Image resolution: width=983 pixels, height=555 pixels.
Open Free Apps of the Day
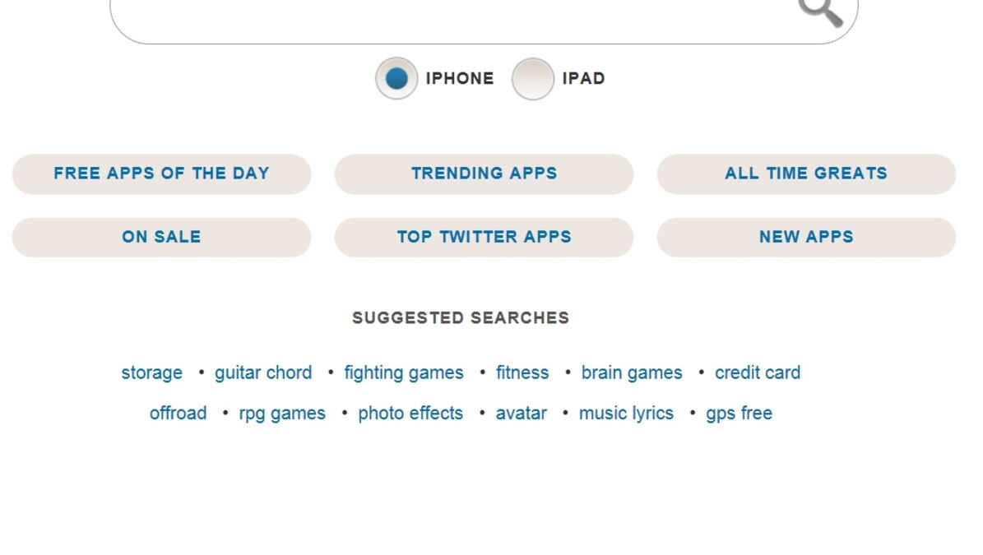[160, 173]
